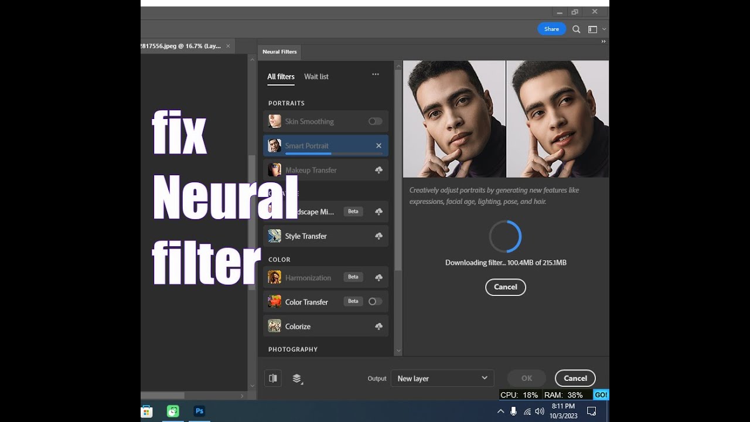
Task: Select the Color Transfer filter label
Action: pos(306,302)
